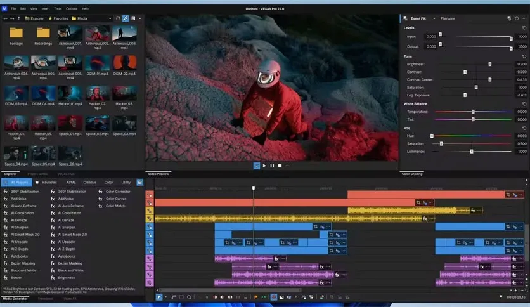Open the Insert menu
Image resolution: width=530 pixels, height=307 pixels.
pos(45,8)
